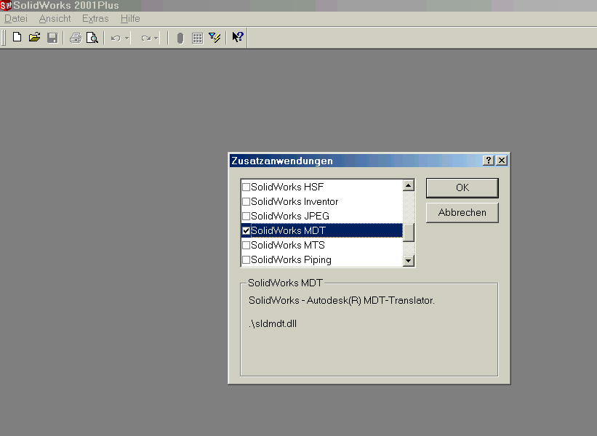597x436 pixels.
Task: Open the Hilfe menu
Action: (x=130, y=19)
